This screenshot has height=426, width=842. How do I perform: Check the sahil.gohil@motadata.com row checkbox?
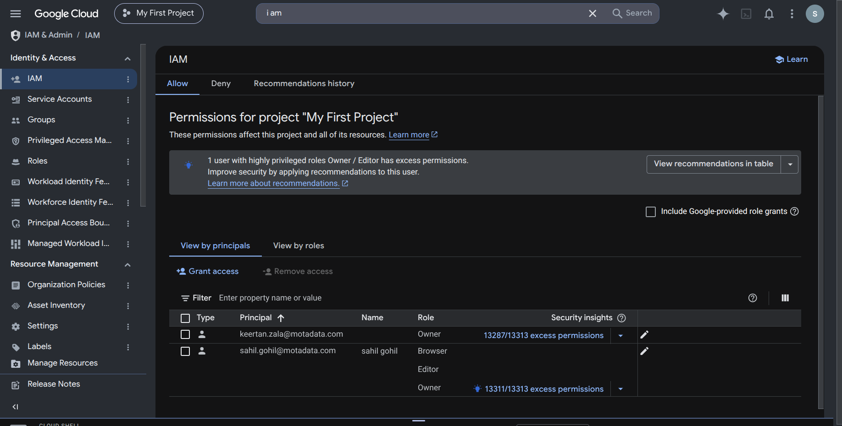click(x=185, y=351)
